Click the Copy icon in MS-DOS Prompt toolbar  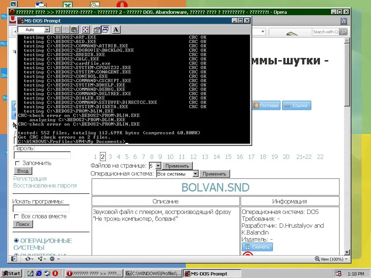point(66,30)
